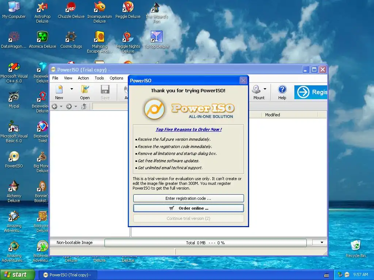The width and height of the screenshot is (374, 280).
Task: Click the system tray clock
Action: (x=360, y=275)
